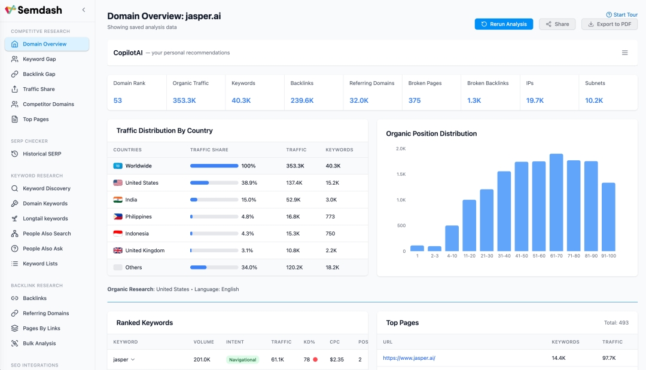Click the Pages By Links layers icon
This screenshot has height=370, width=646.
tap(15, 328)
